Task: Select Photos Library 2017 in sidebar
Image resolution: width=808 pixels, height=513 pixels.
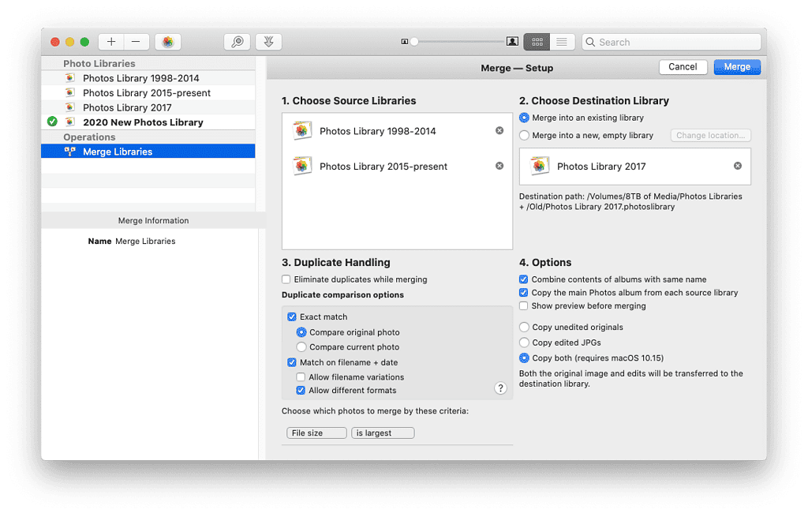Action: pos(148,107)
